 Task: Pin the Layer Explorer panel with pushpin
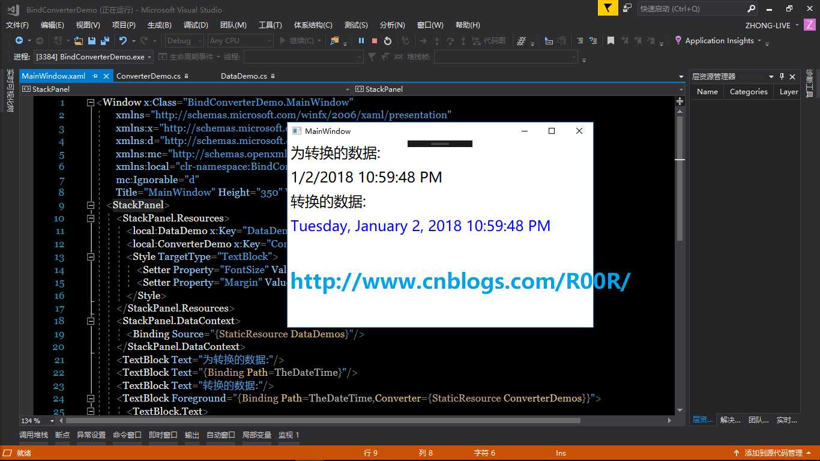pos(782,76)
